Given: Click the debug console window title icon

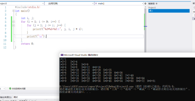Looking at the screenshot, I should point(62,55).
